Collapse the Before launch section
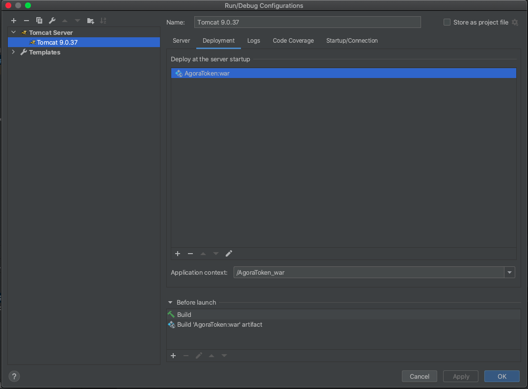 [x=170, y=303]
